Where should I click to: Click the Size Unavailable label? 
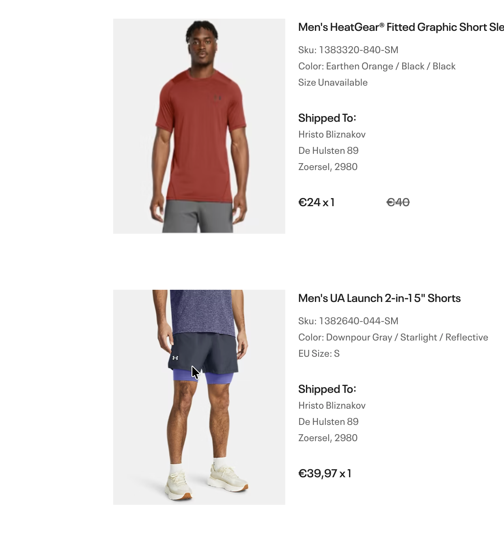(333, 82)
